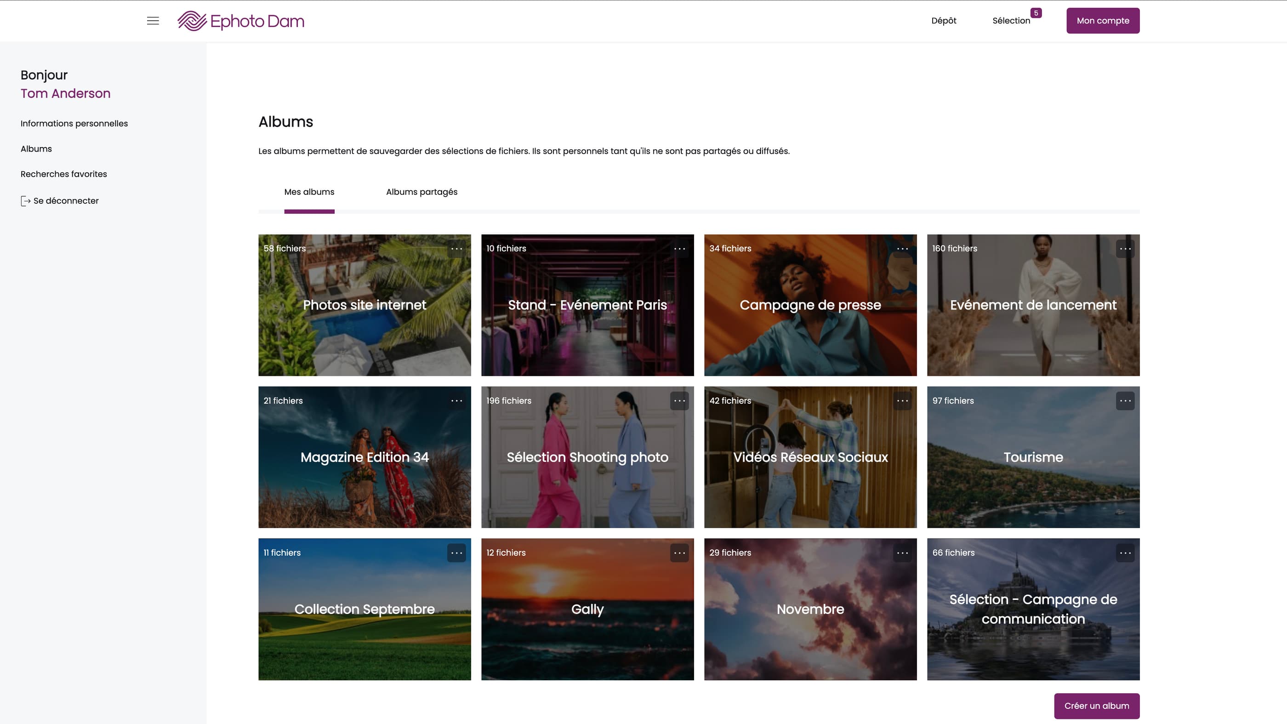
Task: Click the Se déconnecter logout icon
Action: [25, 200]
